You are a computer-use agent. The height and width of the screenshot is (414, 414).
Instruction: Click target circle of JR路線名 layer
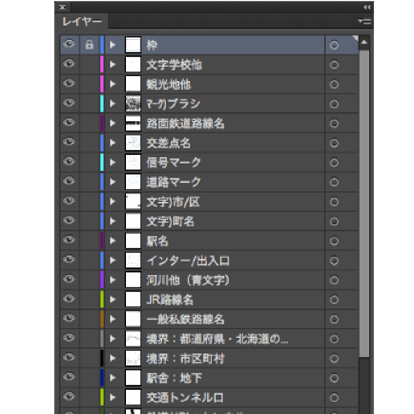click(334, 300)
